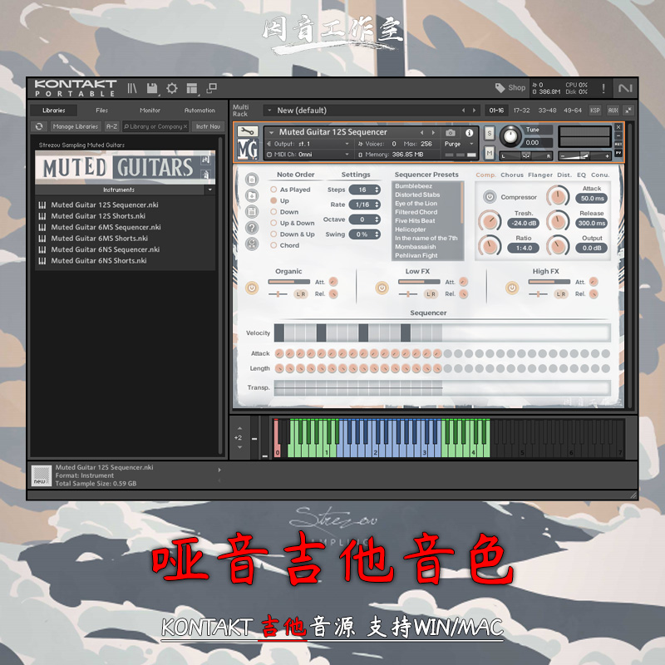Click the refresh libraries icon
665x665 pixels.
tap(39, 126)
